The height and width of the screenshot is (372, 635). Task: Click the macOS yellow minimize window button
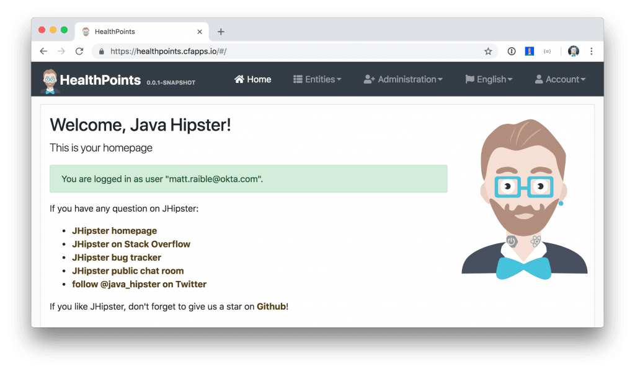coord(53,30)
